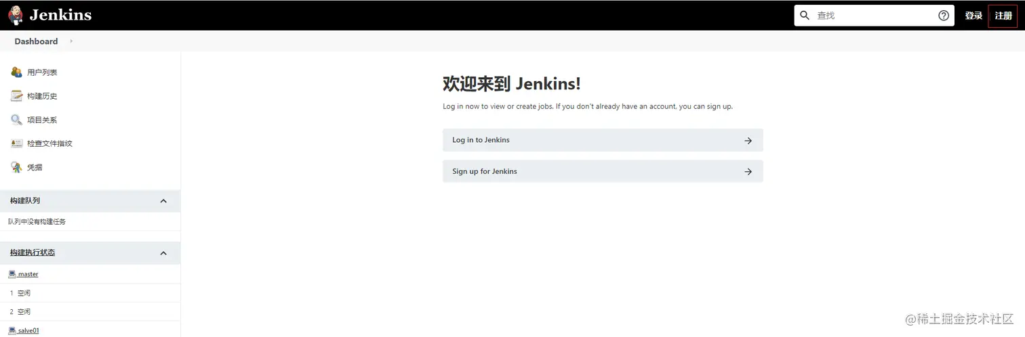Click the Log in to Jenkins button
This screenshot has width=1025, height=337.
point(603,140)
